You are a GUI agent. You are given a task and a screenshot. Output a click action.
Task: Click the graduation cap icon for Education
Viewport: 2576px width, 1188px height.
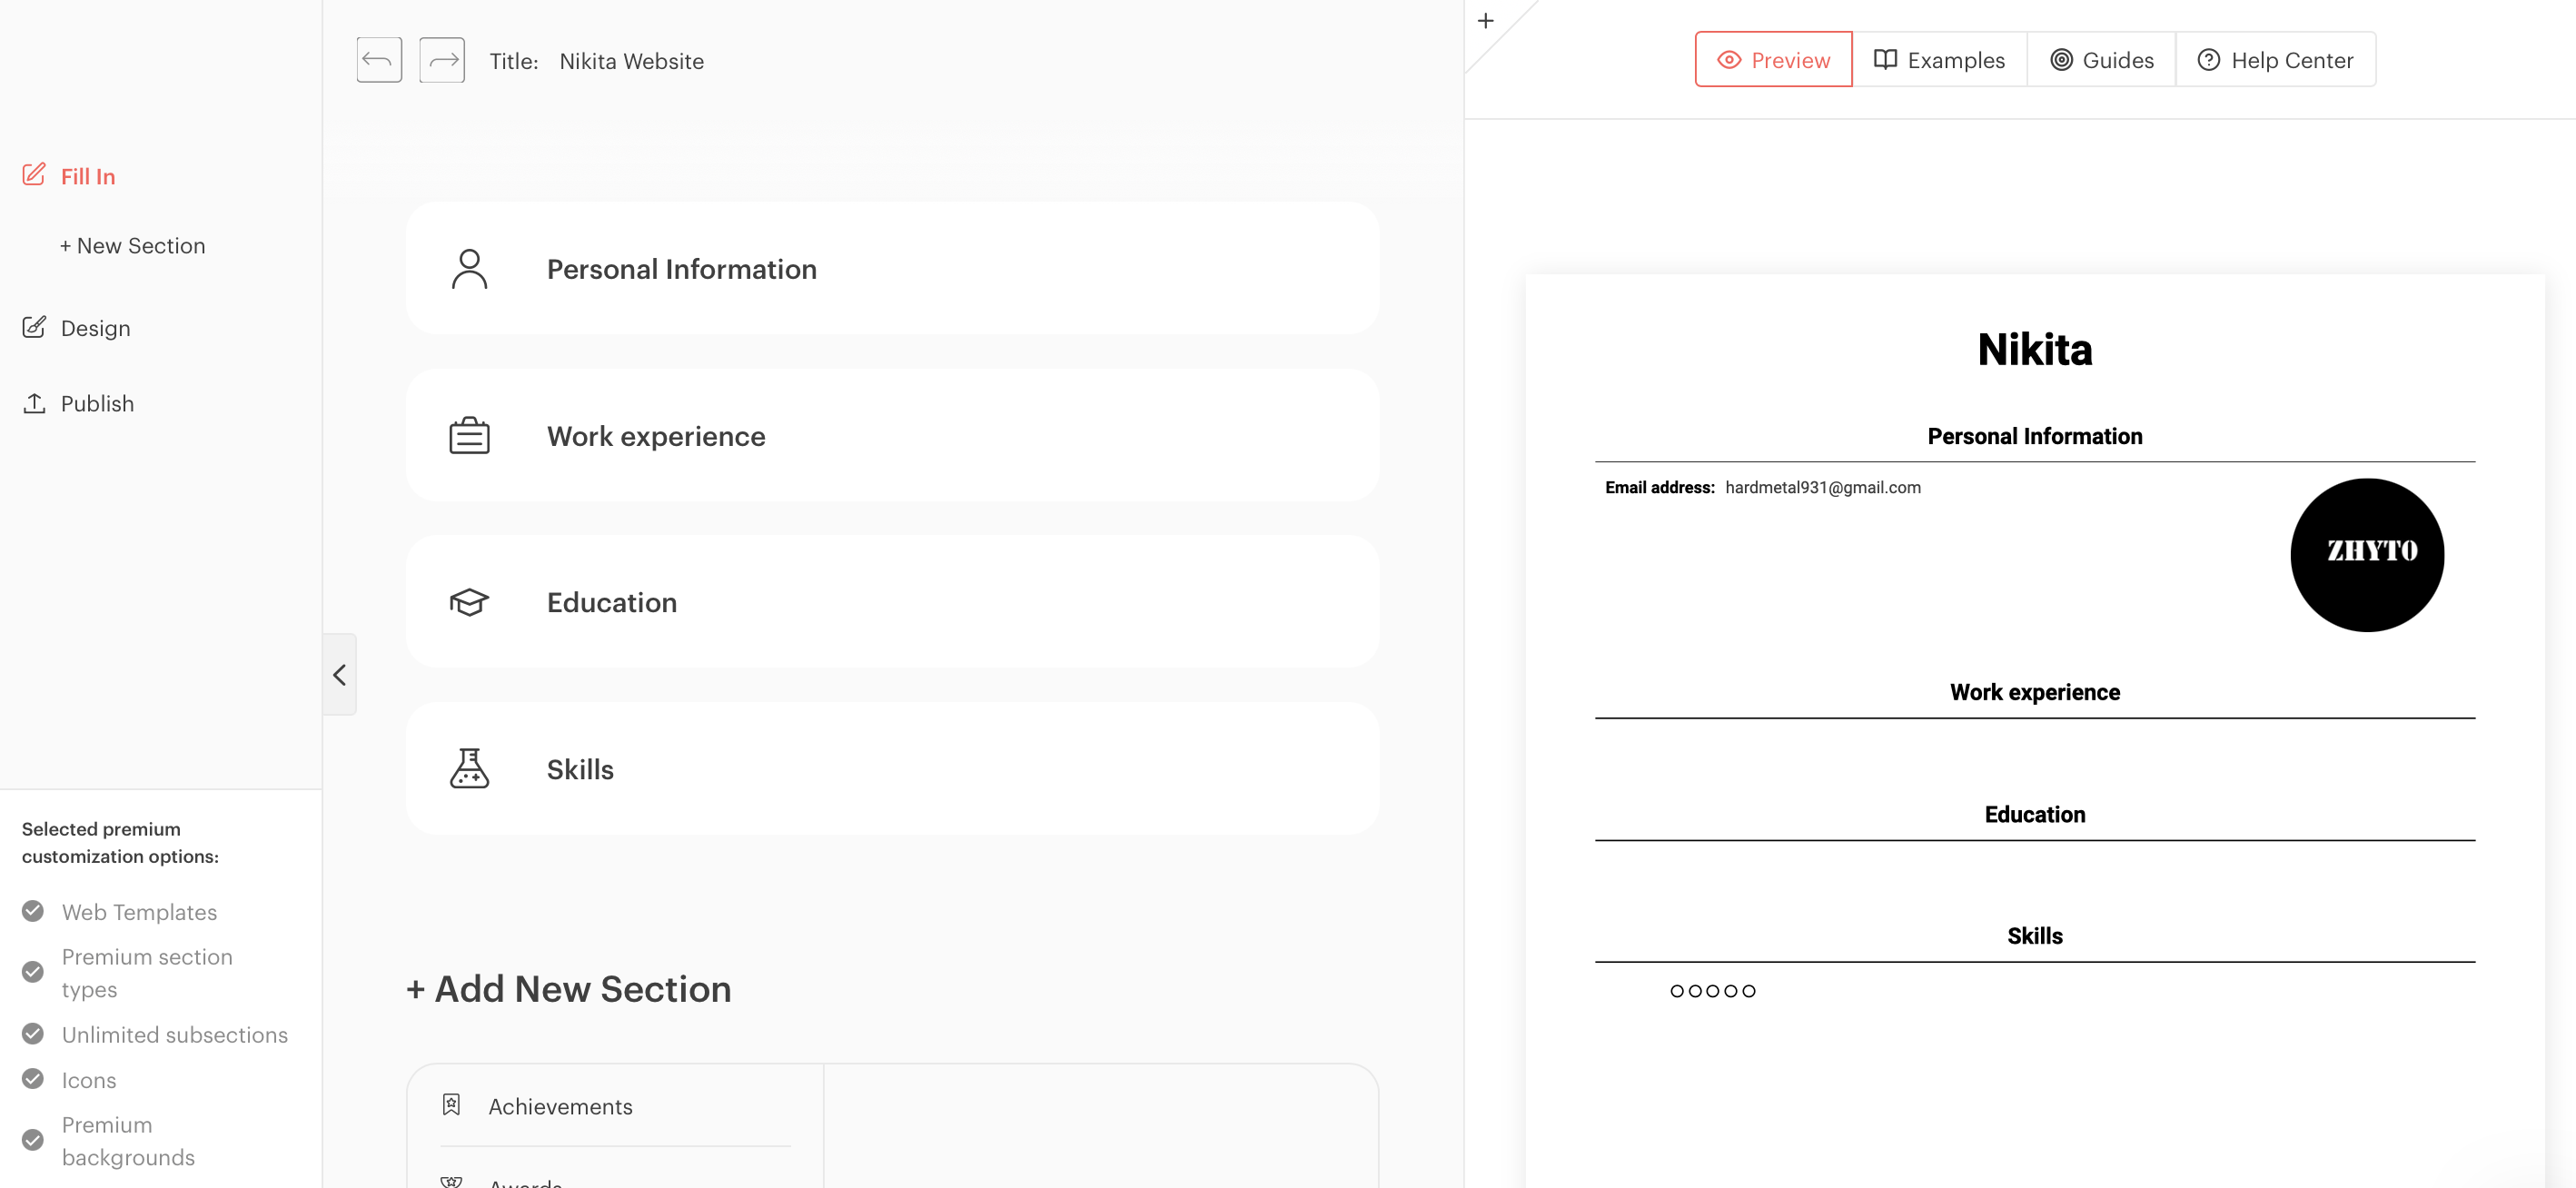point(470,601)
